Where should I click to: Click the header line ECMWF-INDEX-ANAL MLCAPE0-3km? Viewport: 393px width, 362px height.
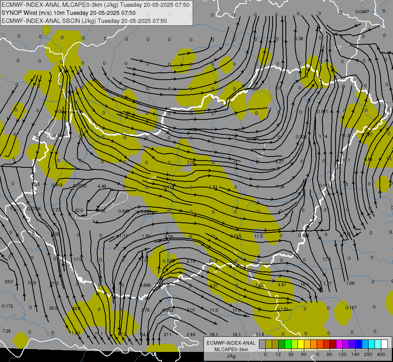tap(96, 5)
